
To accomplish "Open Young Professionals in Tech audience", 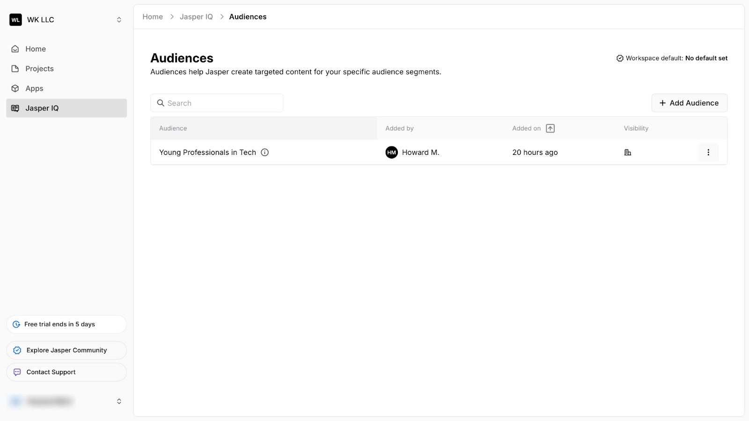I will click(207, 152).
